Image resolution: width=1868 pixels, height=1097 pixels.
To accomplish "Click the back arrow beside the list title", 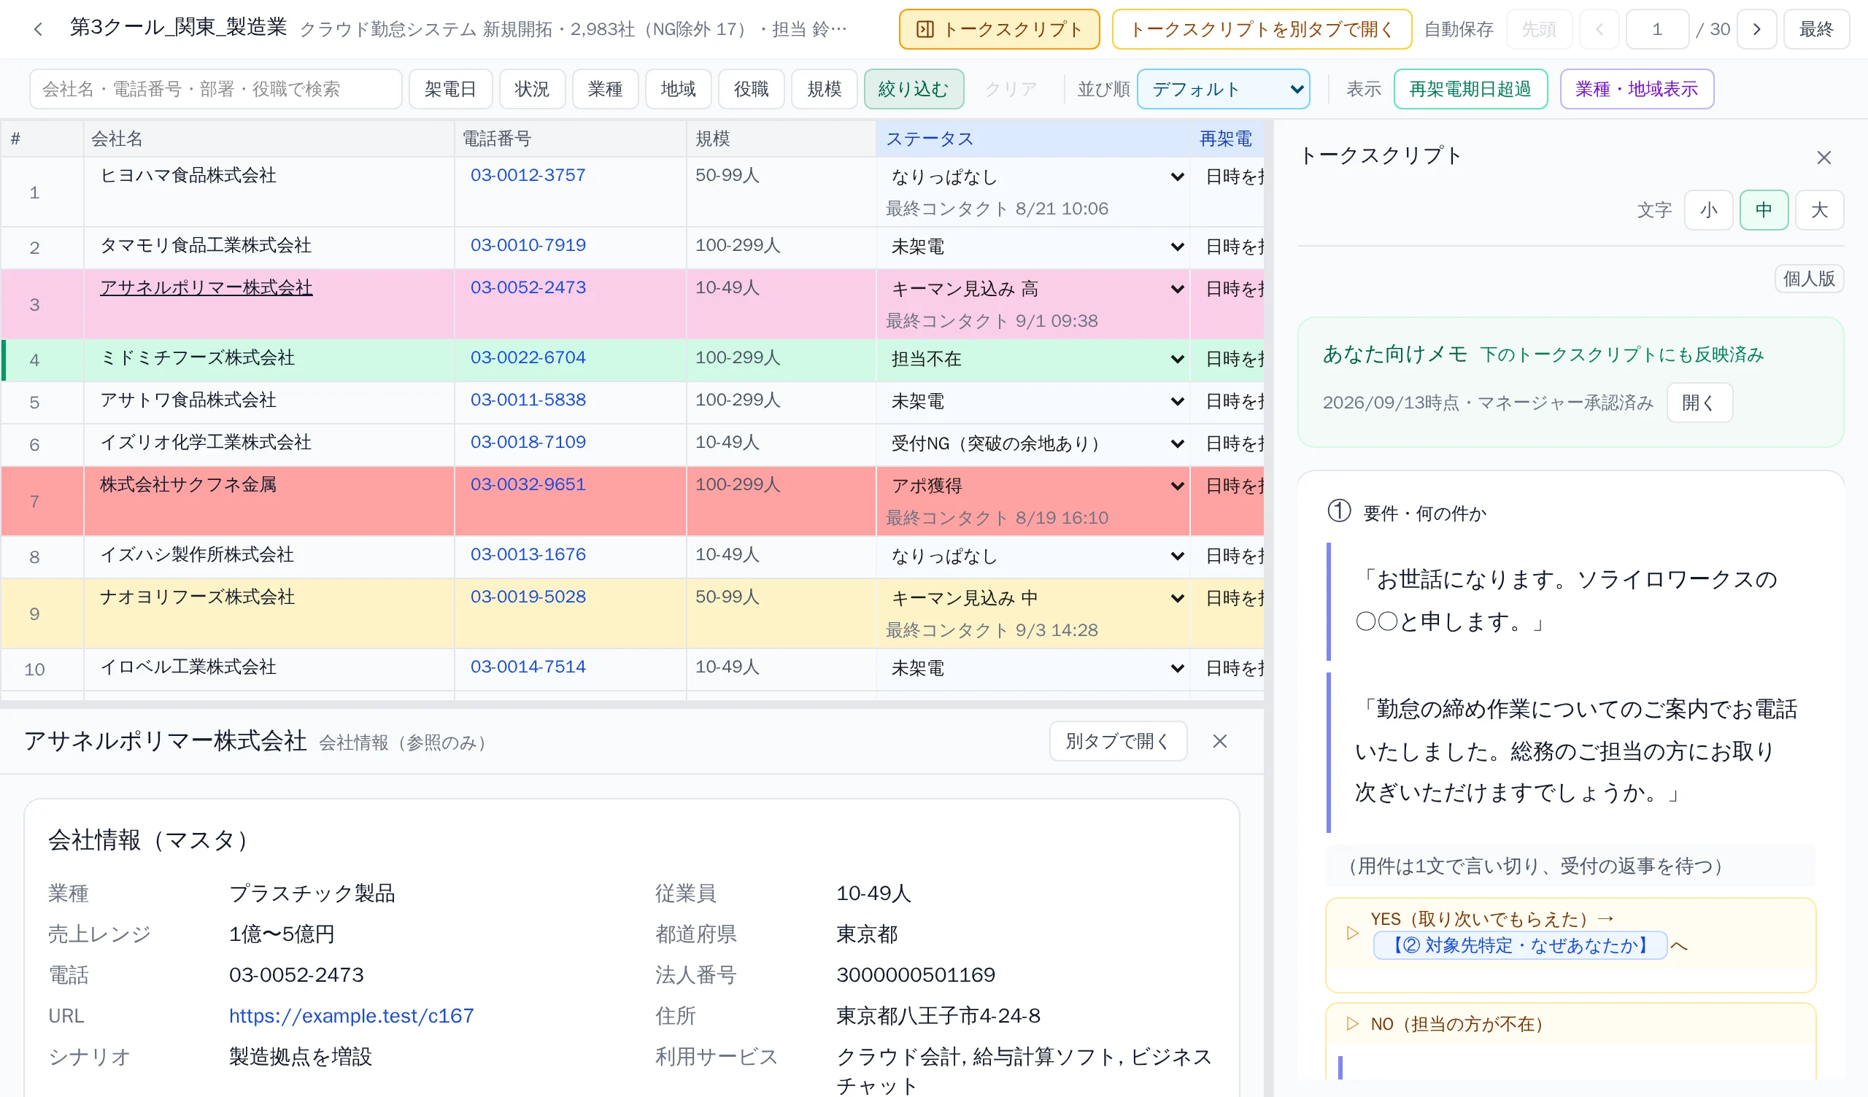I will click(x=39, y=29).
